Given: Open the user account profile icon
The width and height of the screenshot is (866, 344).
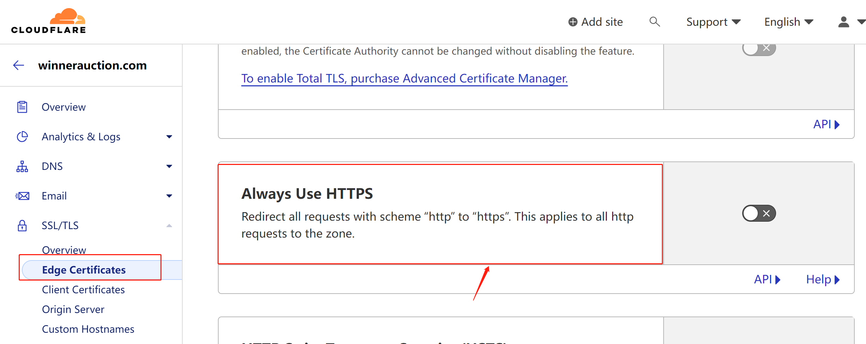Looking at the screenshot, I should (x=843, y=22).
